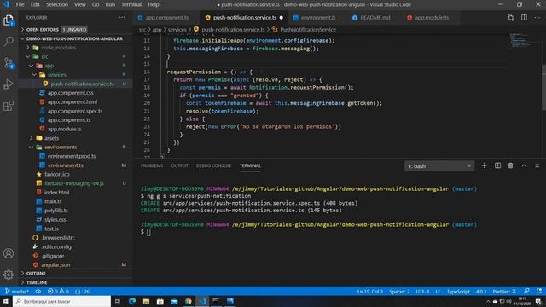Click Ln 15, Col 3 cursor position
The image size is (546, 307).
(x=369, y=292)
